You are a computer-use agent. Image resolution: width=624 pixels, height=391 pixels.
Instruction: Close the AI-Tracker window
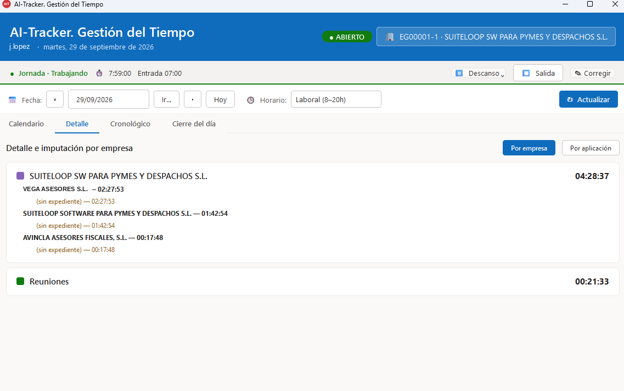tap(615, 4)
